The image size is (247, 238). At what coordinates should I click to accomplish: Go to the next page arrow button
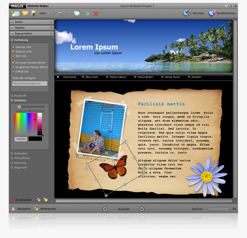142,209
